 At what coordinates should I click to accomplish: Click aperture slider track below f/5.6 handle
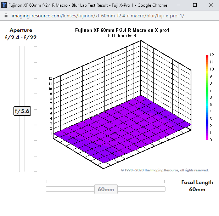click(x=22, y=144)
